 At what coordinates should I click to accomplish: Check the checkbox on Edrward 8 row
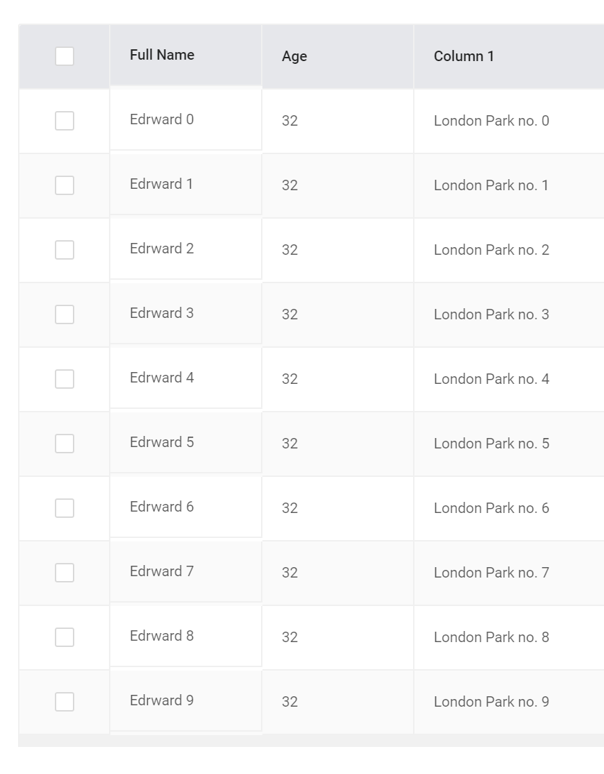click(x=63, y=637)
